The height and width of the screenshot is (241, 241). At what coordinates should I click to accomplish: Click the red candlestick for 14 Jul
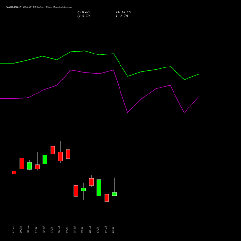tap(107, 198)
